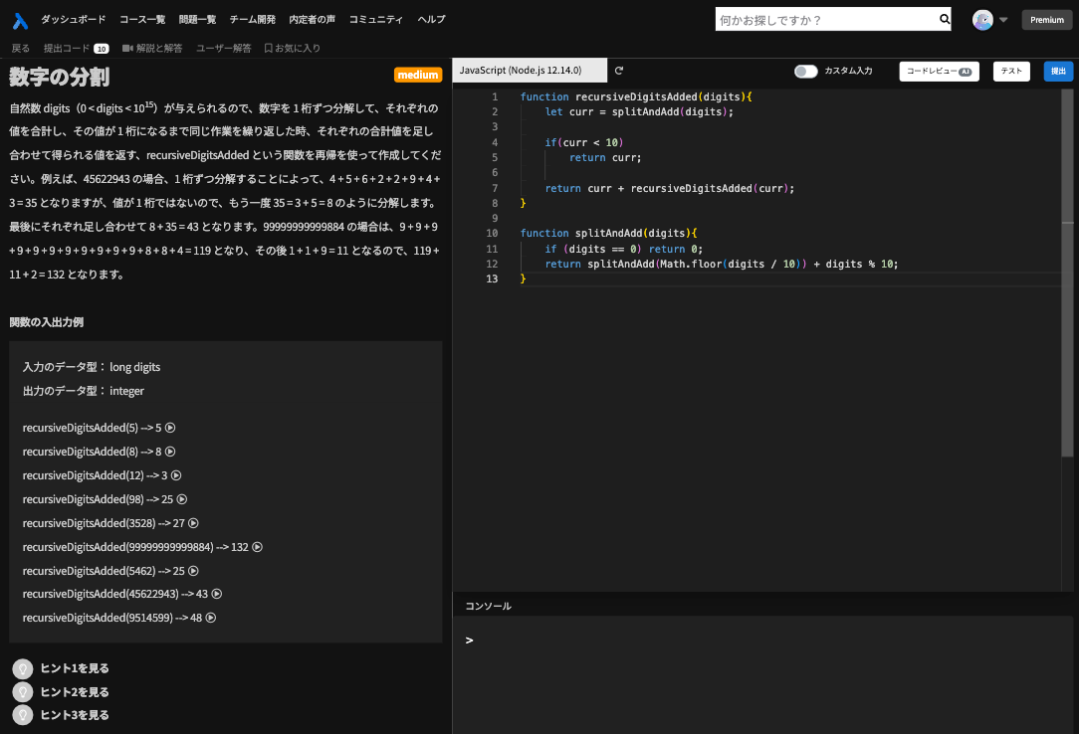Click the reset code refresh icon

(x=619, y=71)
